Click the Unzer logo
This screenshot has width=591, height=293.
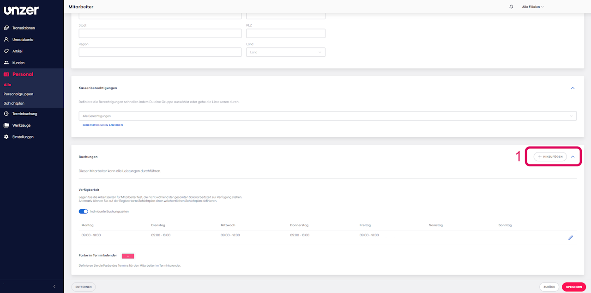(x=21, y=10)
